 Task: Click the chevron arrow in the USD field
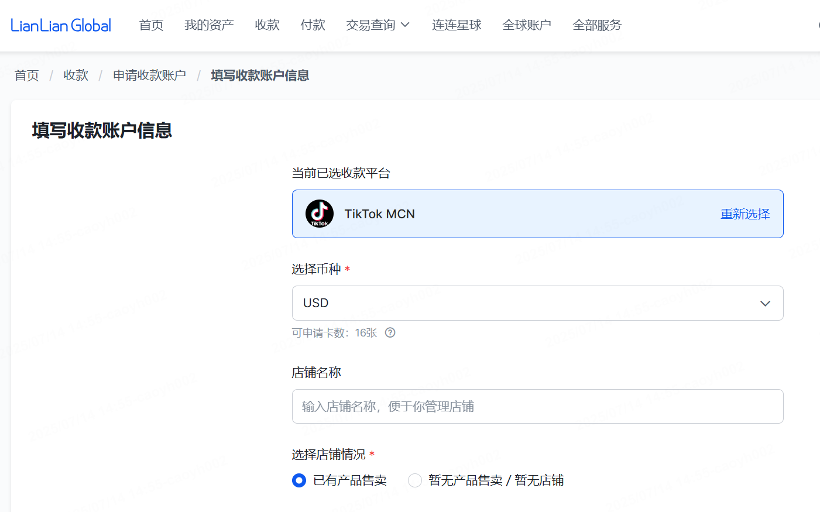click(765, 303)
